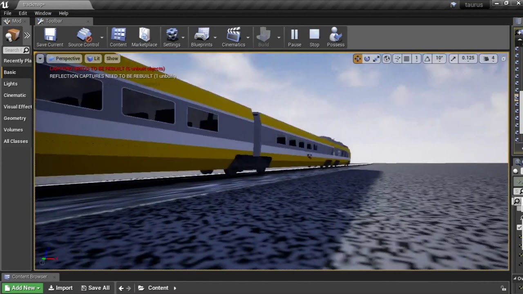Open the Lit view mode menu
The image size is (523, 294).
(93, 59)
